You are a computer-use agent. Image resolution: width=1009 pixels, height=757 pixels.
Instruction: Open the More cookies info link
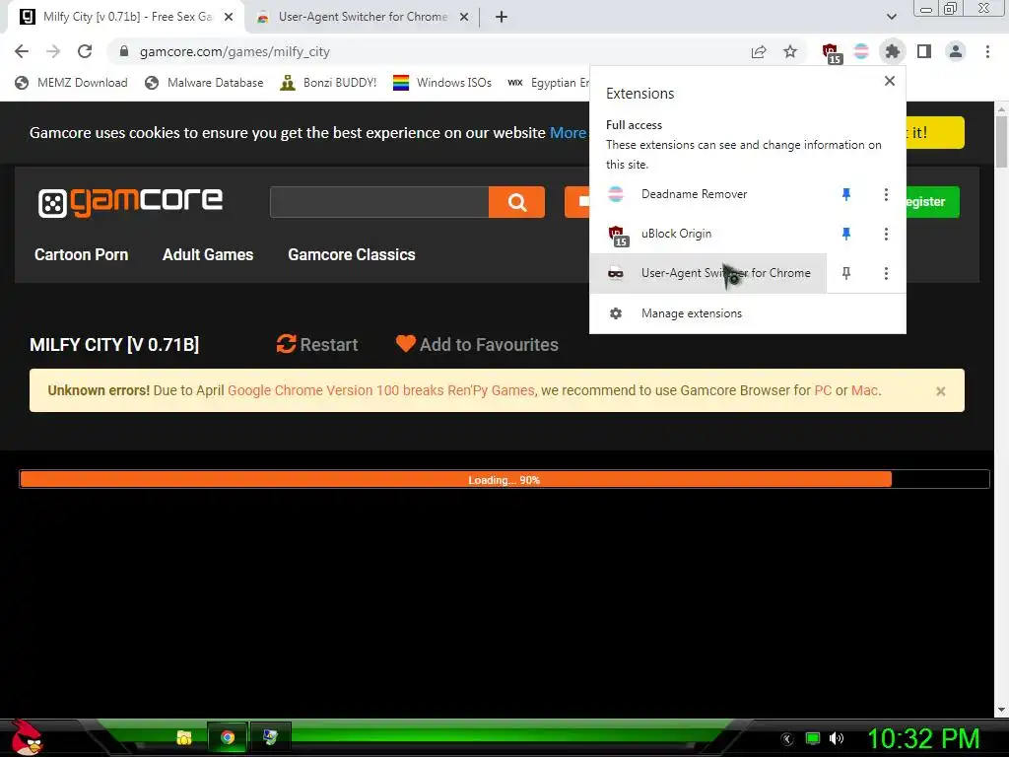(x=568, y=133)
